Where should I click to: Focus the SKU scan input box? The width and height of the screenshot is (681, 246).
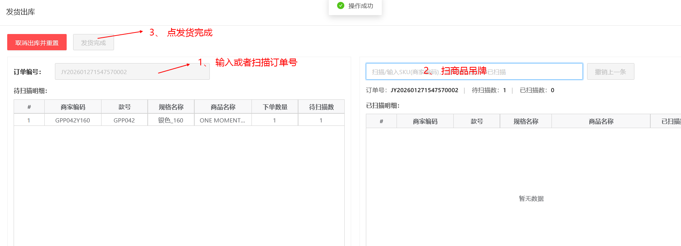(474, 72)
